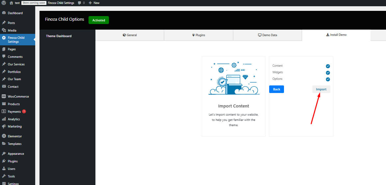Click the Payments notification badge

pyautogui.click(x=24, y=111)
